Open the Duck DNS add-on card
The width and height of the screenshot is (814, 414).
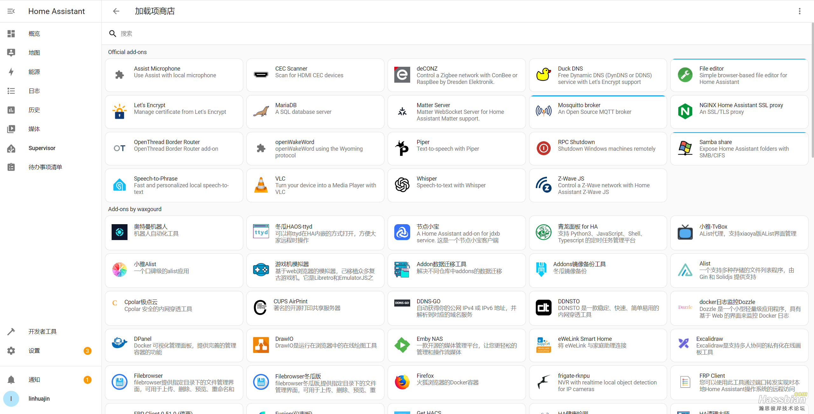point(598,75)
